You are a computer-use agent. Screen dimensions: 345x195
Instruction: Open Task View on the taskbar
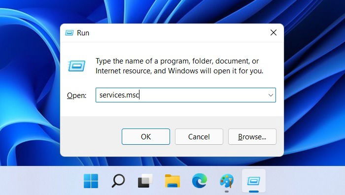145,181
